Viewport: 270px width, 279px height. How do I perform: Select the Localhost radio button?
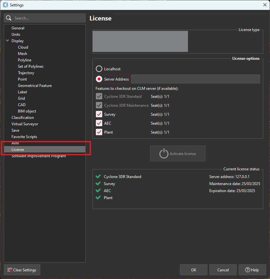pyautogui.click(x=99, y=69)
